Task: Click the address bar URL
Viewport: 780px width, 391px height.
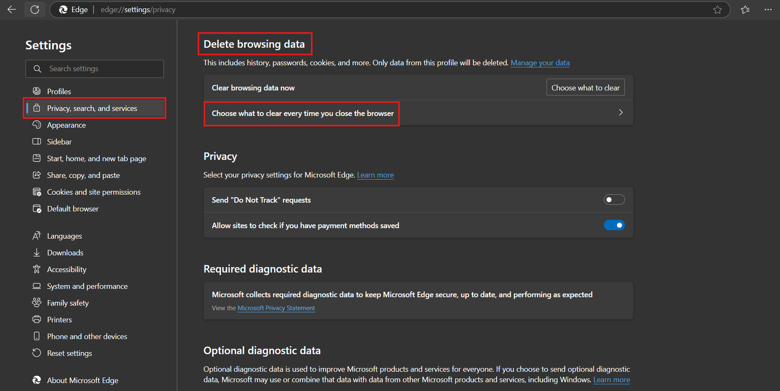Action: tap(138, 10)
